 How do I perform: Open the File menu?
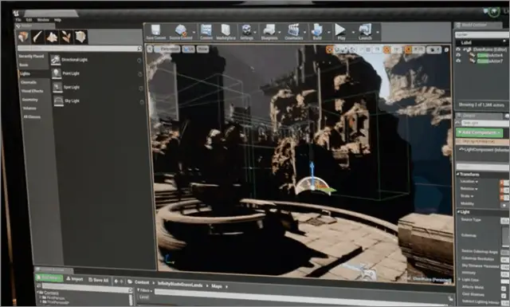point(18,20)
